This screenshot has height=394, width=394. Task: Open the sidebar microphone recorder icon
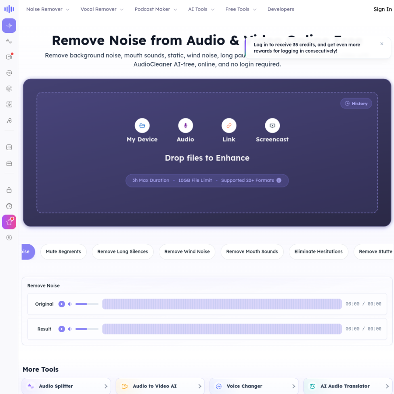pos(9,105)
